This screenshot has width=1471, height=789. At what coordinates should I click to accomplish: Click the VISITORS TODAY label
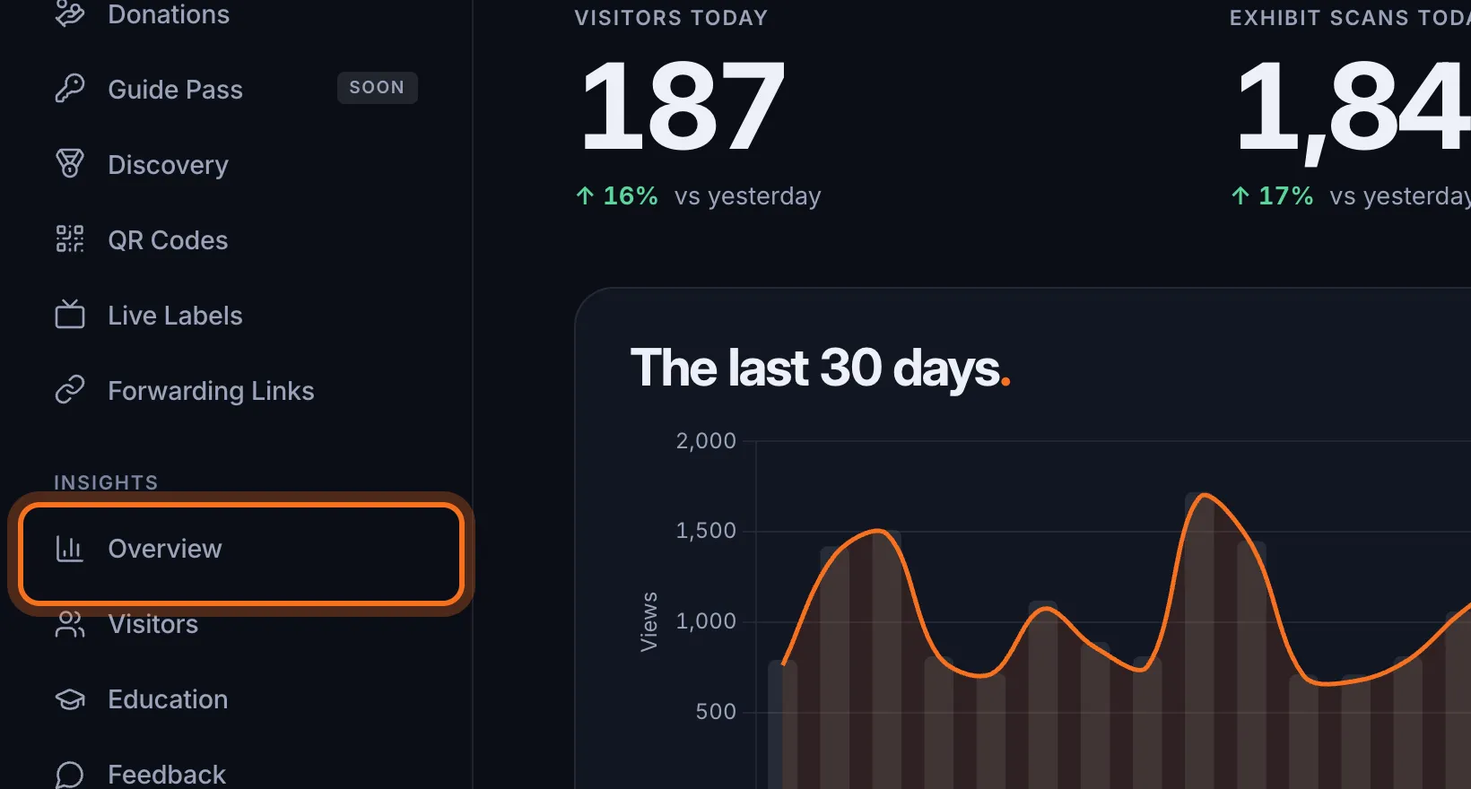(671, 18)
